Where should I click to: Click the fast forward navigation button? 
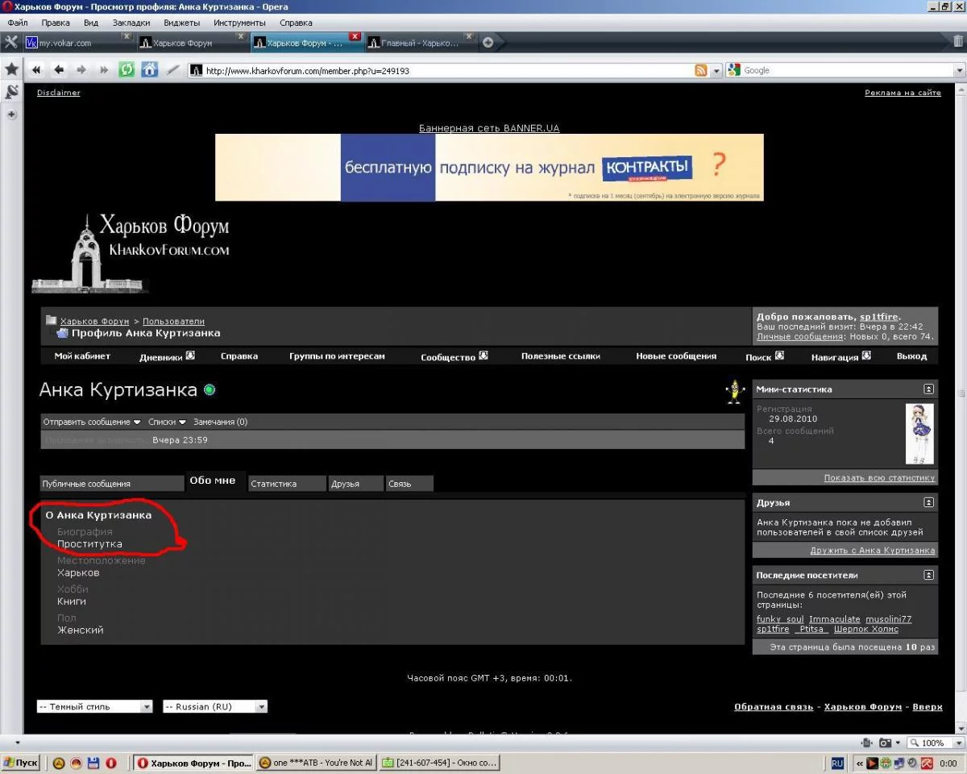103,70
